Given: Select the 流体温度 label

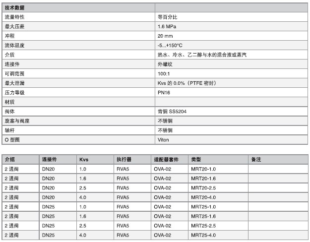Looking at the screenshot, I should coord(14,45).
